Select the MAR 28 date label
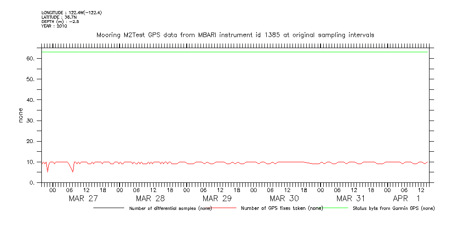 tap(150, 198)
